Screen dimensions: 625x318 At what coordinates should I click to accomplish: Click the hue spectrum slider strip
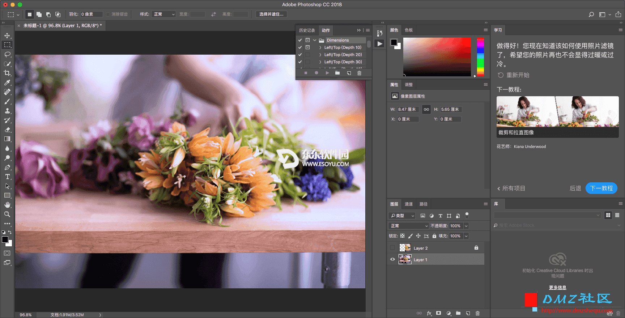click(480, 57)
